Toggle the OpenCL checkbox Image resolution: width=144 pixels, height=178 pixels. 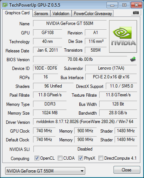37,158
